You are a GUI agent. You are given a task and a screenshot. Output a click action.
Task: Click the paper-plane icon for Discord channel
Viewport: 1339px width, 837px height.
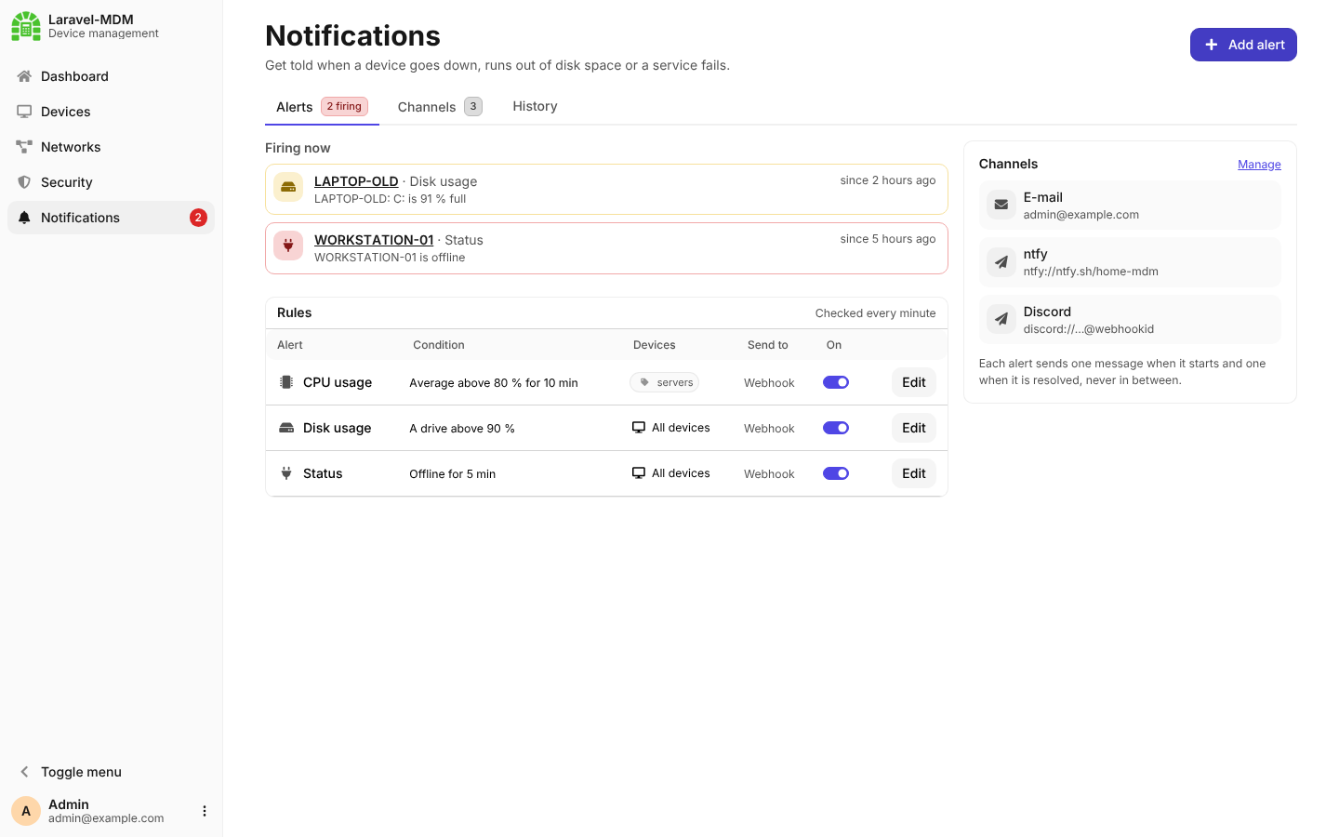[1001, 319]
